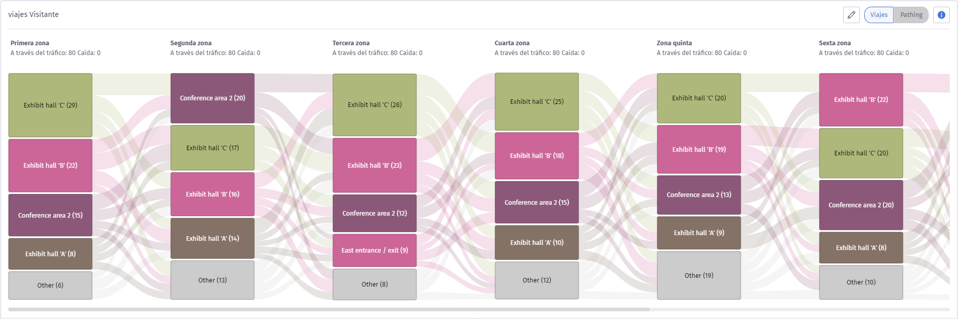
Task: Select Conference area 2 (20) in Segunda zona
Action: [x=213, y=98]
